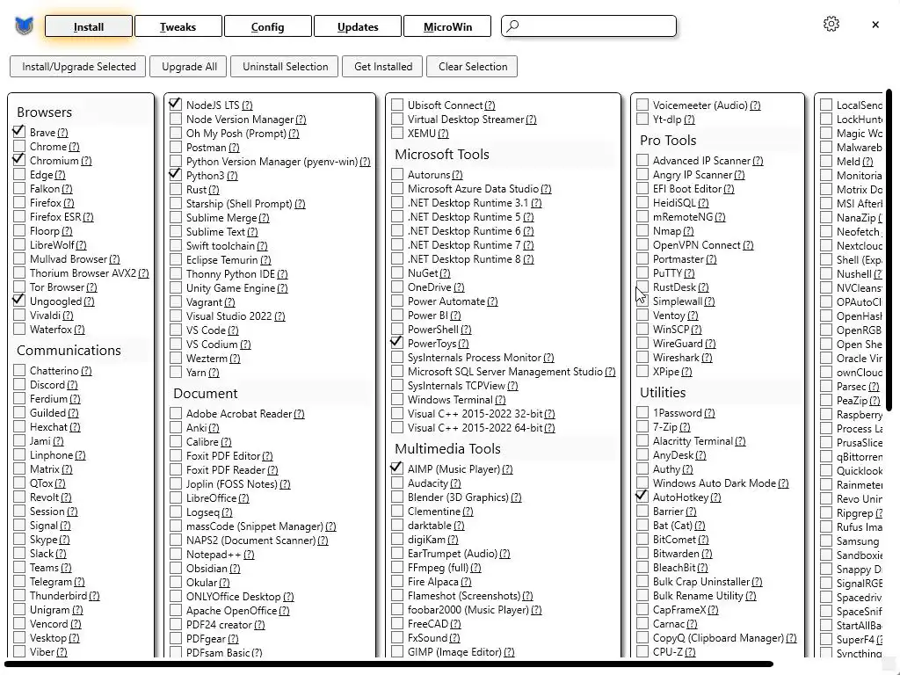Image resolution: width=900 pixels, height=675 pixels.
Task: Check the LibreOffice checkbox
Action: (176, 498)
